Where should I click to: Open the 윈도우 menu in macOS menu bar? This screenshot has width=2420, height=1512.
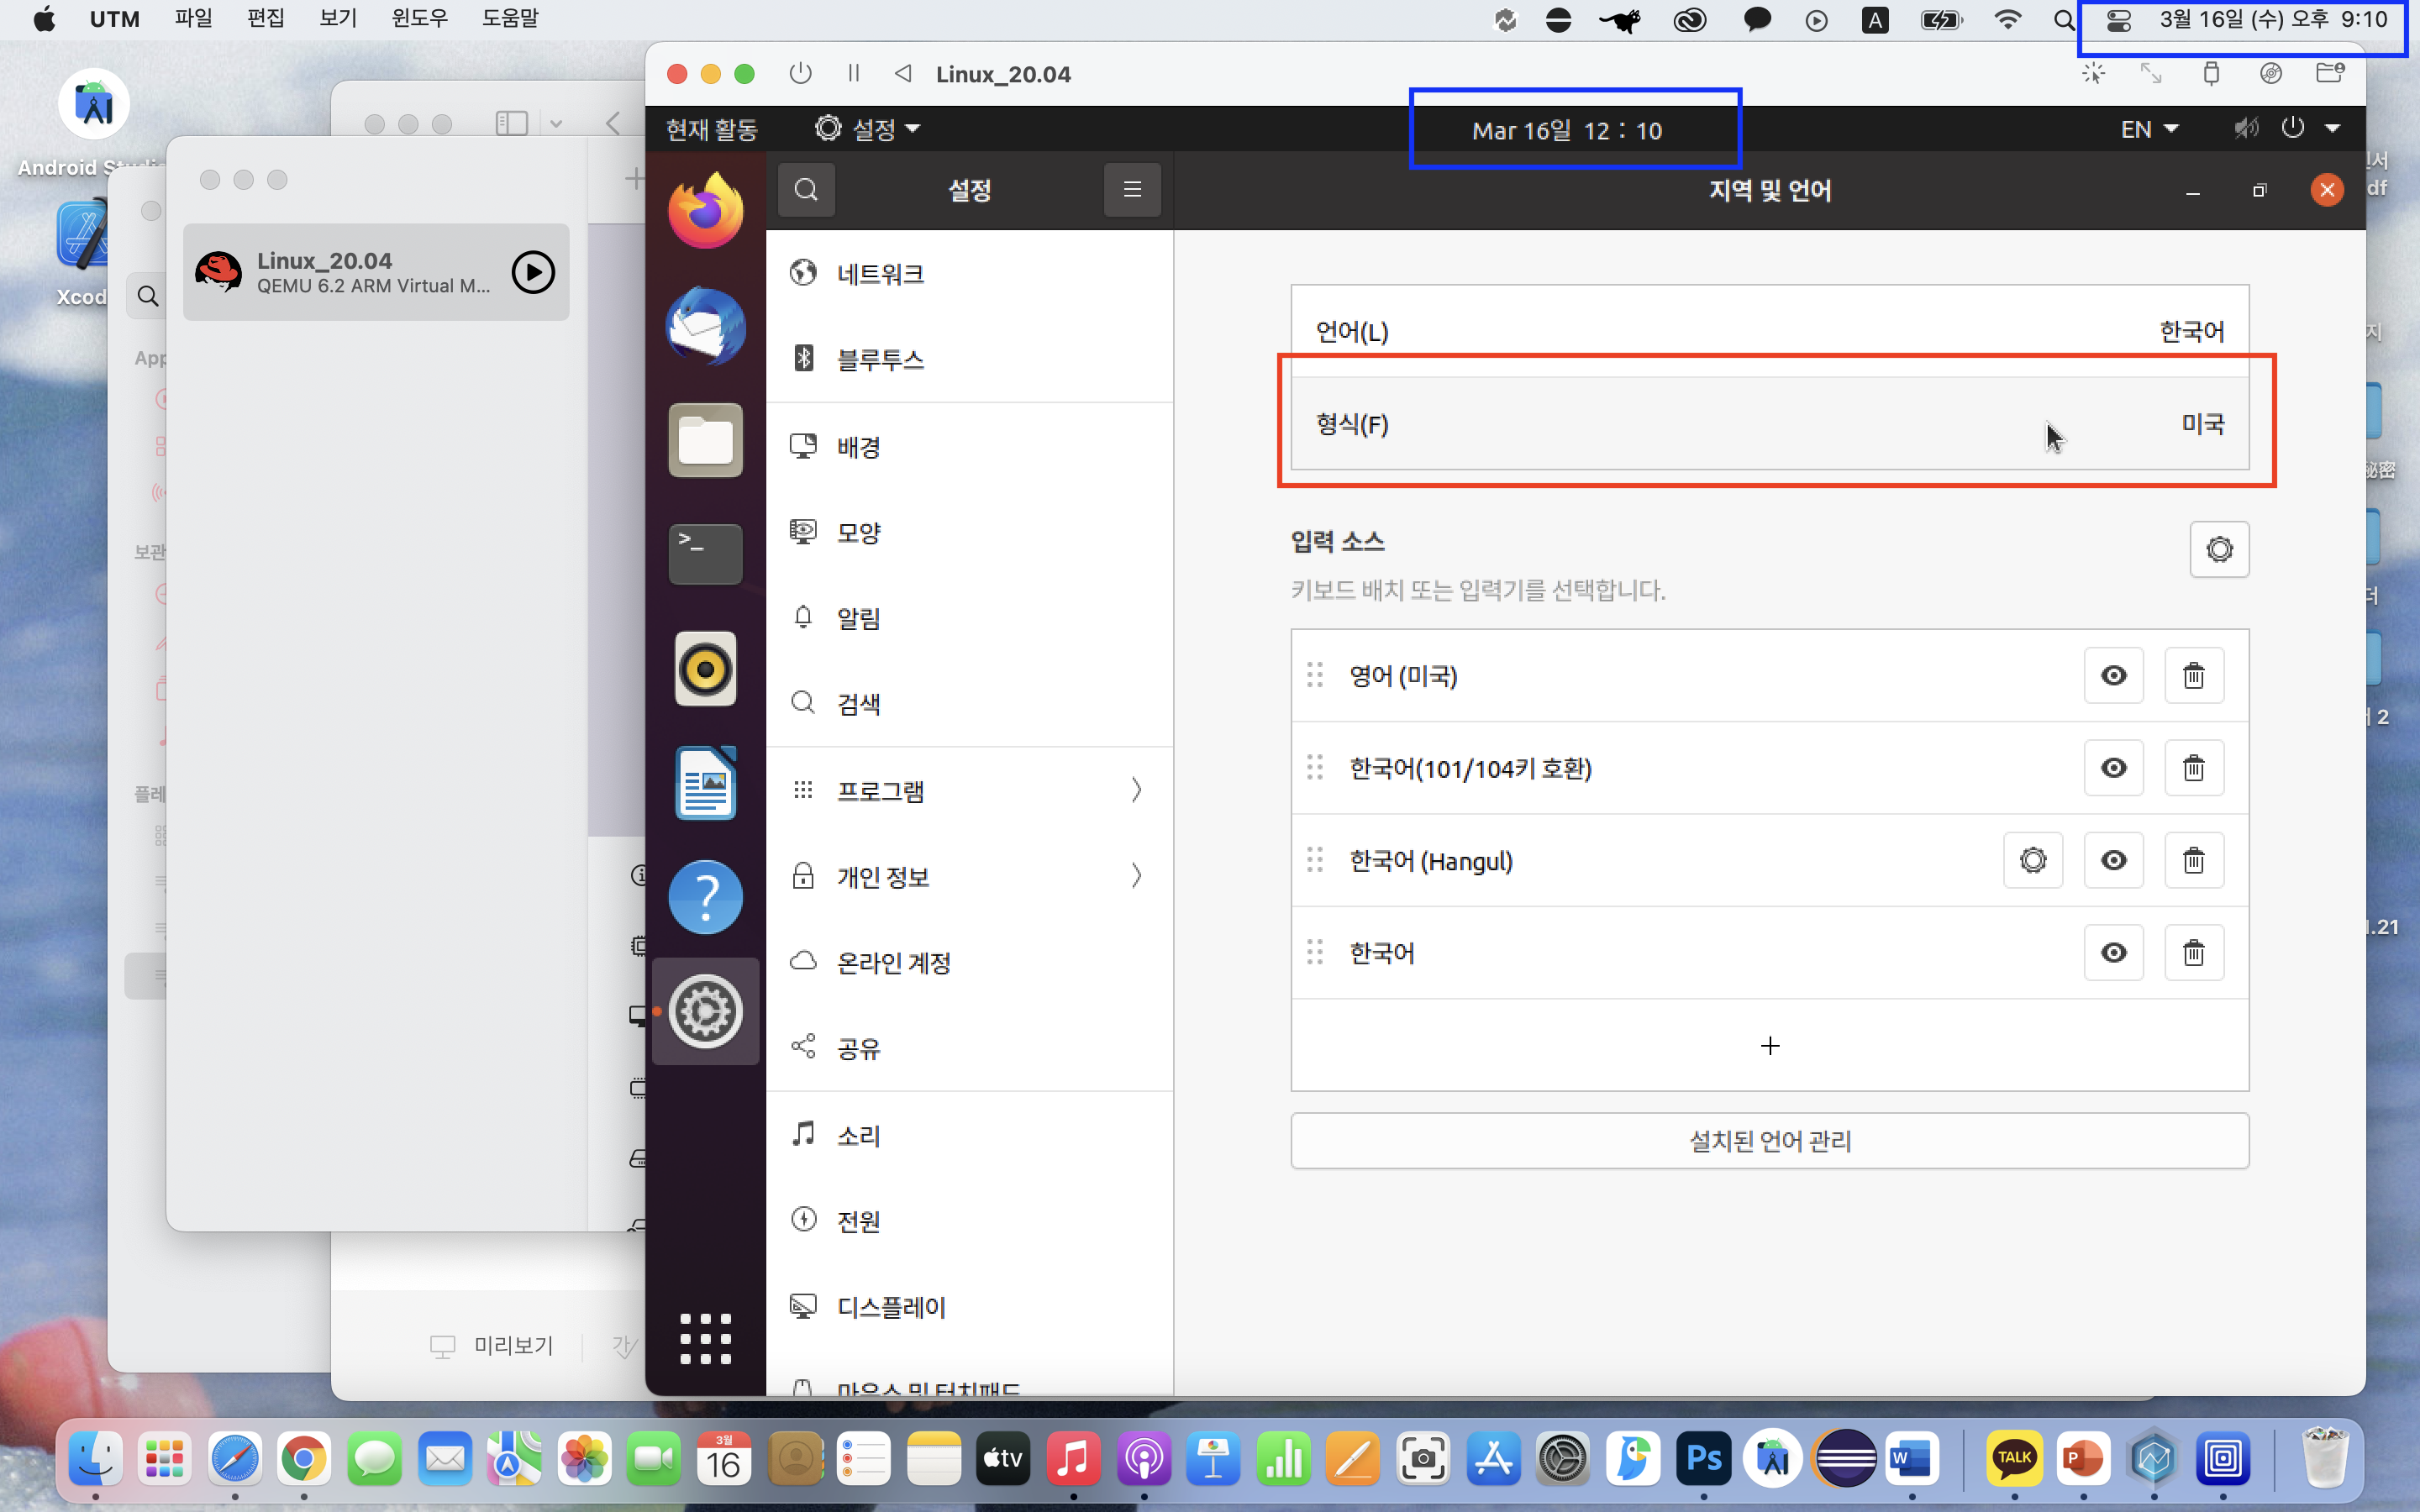[419, 18]
